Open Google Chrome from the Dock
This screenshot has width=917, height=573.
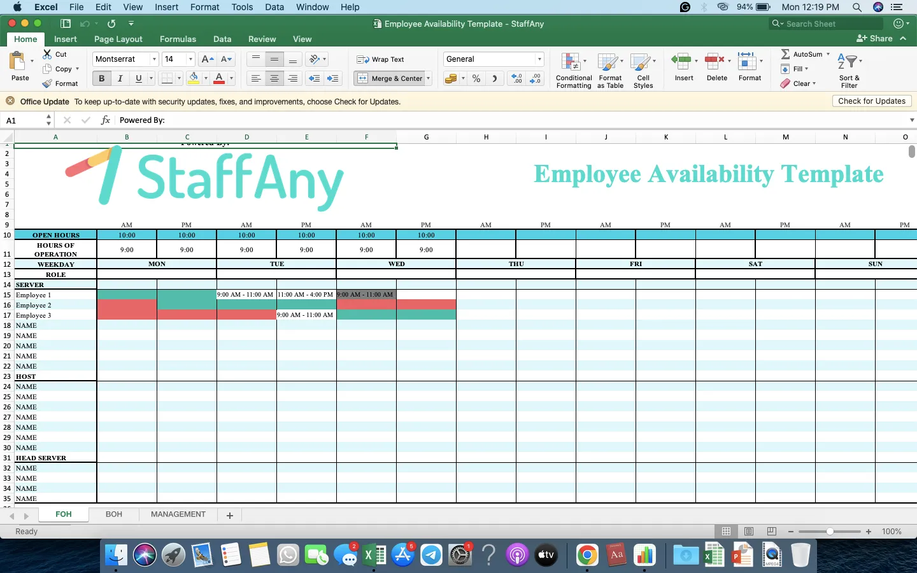(587, 555)
